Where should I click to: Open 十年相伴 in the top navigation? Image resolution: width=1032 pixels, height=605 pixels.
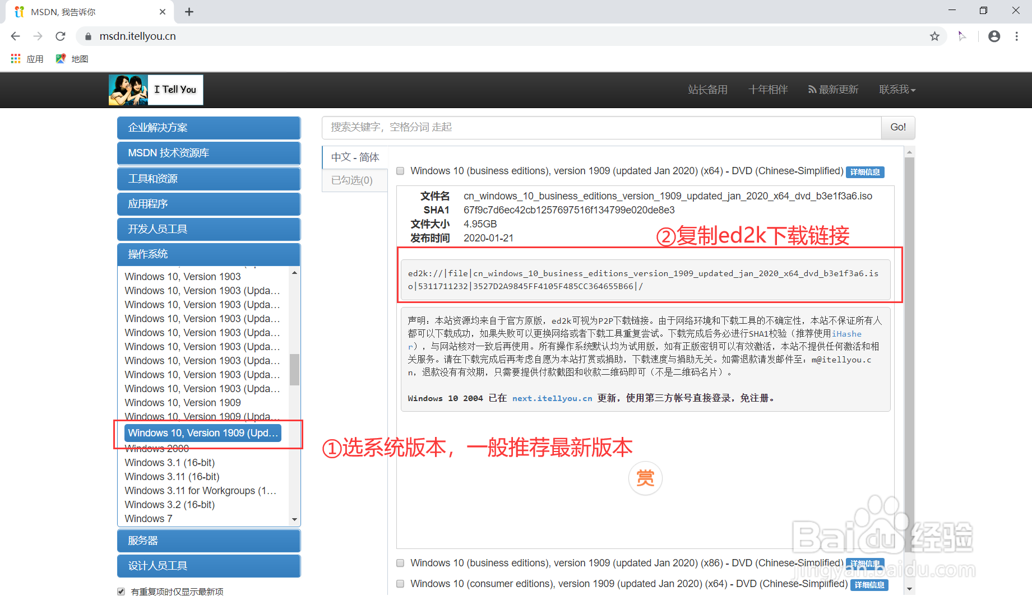(768, 90)
